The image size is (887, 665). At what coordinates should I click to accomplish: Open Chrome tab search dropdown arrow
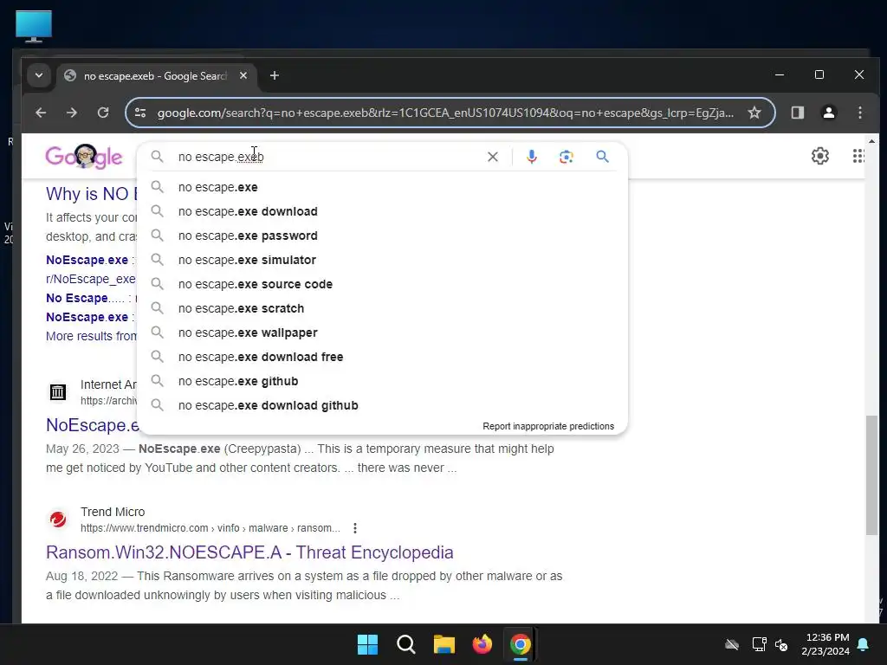pos(39,75)
